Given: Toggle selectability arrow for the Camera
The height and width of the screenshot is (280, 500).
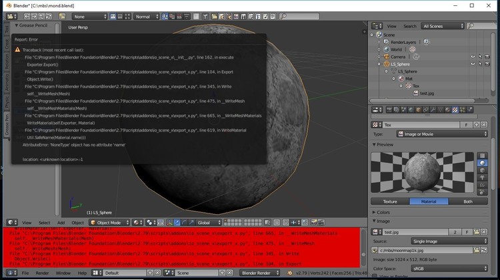Looking at the screenshot, I should 481,57.
